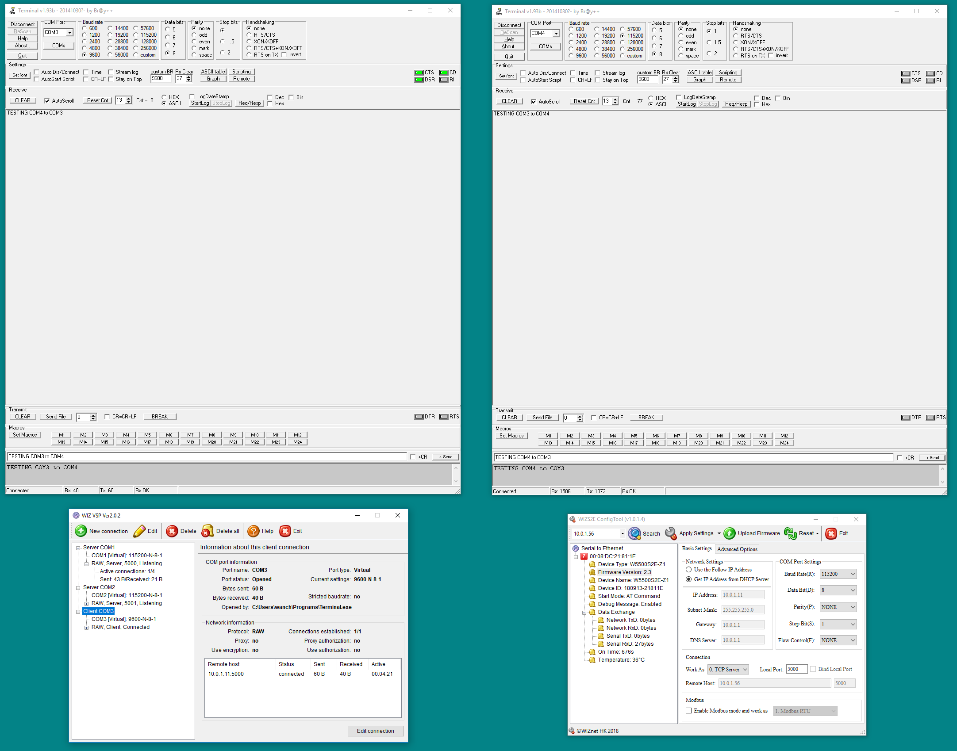The height and width of the screenshot is (751, 957).
Task: Open Help icon in WIZ VSP toolbar
Action: pyautogui.click(x=254, y=531)
